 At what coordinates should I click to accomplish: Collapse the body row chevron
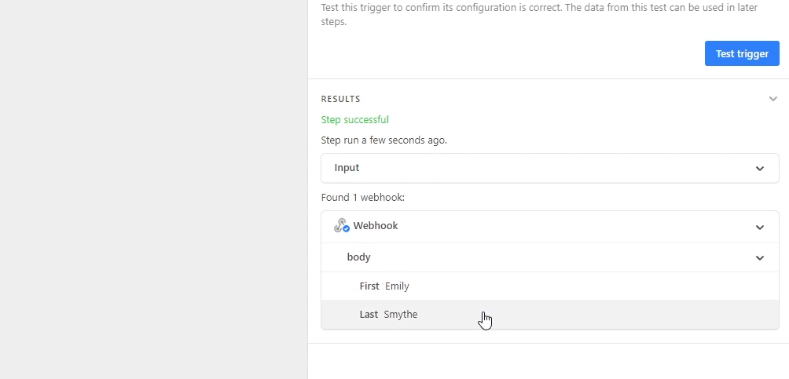point(759,258)
